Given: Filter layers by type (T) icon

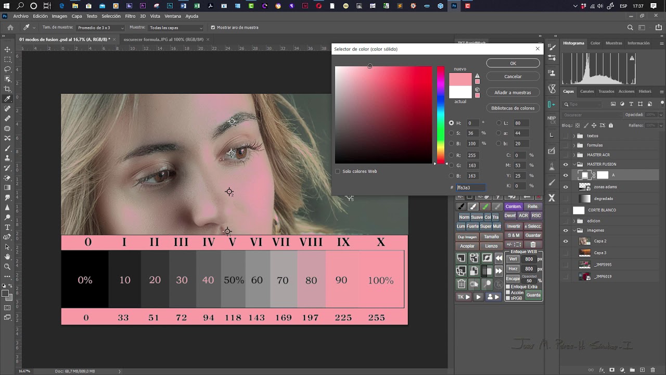Looking at the screenshot, I should point(631,104).
